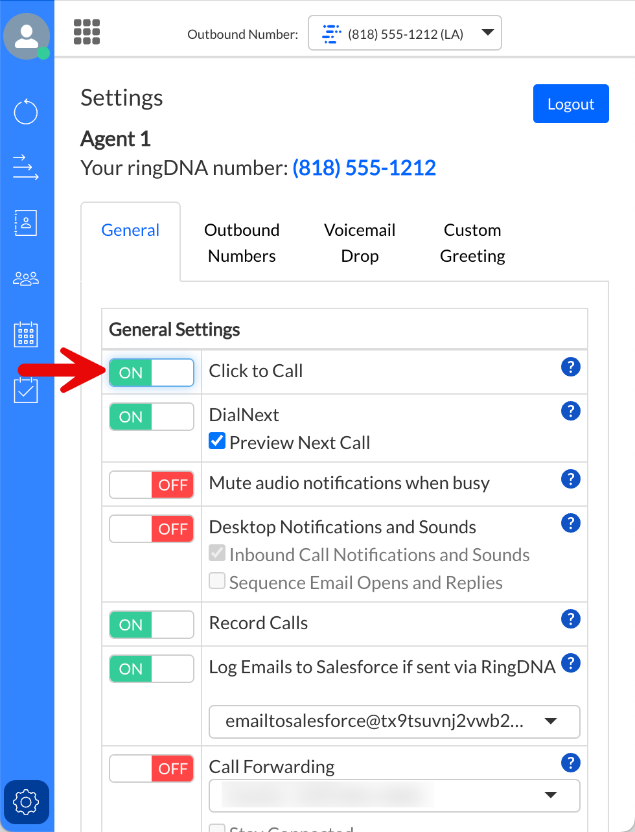The width and height of the screenshot is (635, 832).
Task: Show help for Click to Call
Action: pos(570,367)
